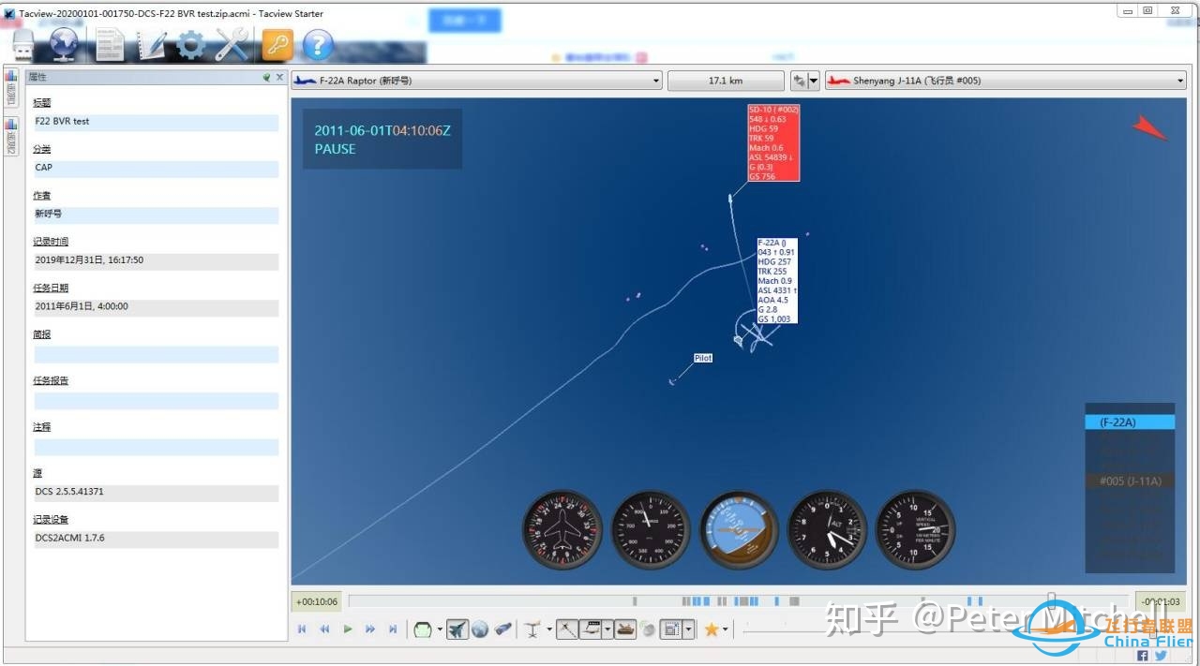This screenshot has width=1200, height=666.
Task: Open the blue question mark help icon
Action: click(319, 44)
